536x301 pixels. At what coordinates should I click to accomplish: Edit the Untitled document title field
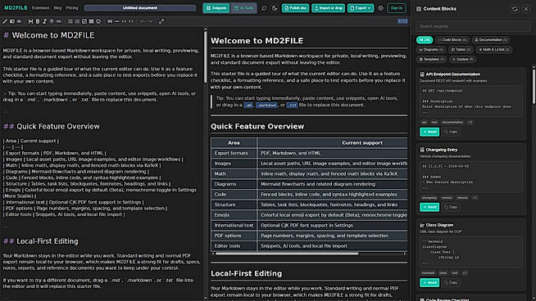[x=140, y=8]
